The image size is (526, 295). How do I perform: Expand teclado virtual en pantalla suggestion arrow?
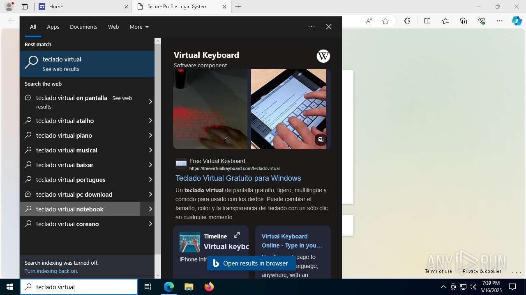coord(150,102)
